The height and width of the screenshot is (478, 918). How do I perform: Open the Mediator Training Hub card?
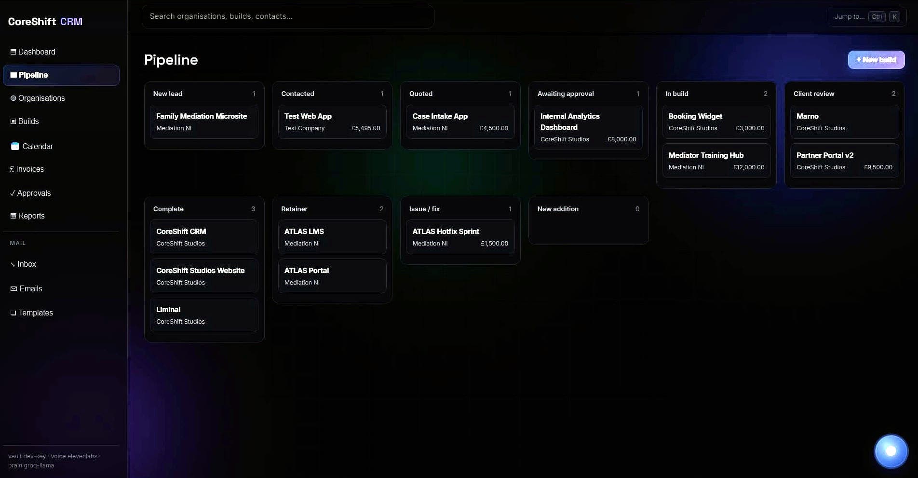coord(716,161)
